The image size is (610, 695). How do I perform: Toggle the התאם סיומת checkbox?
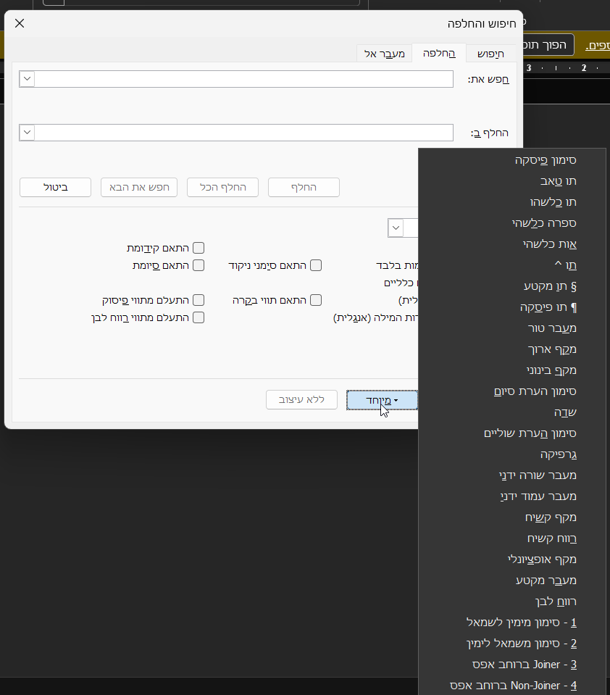click(199, 265)
